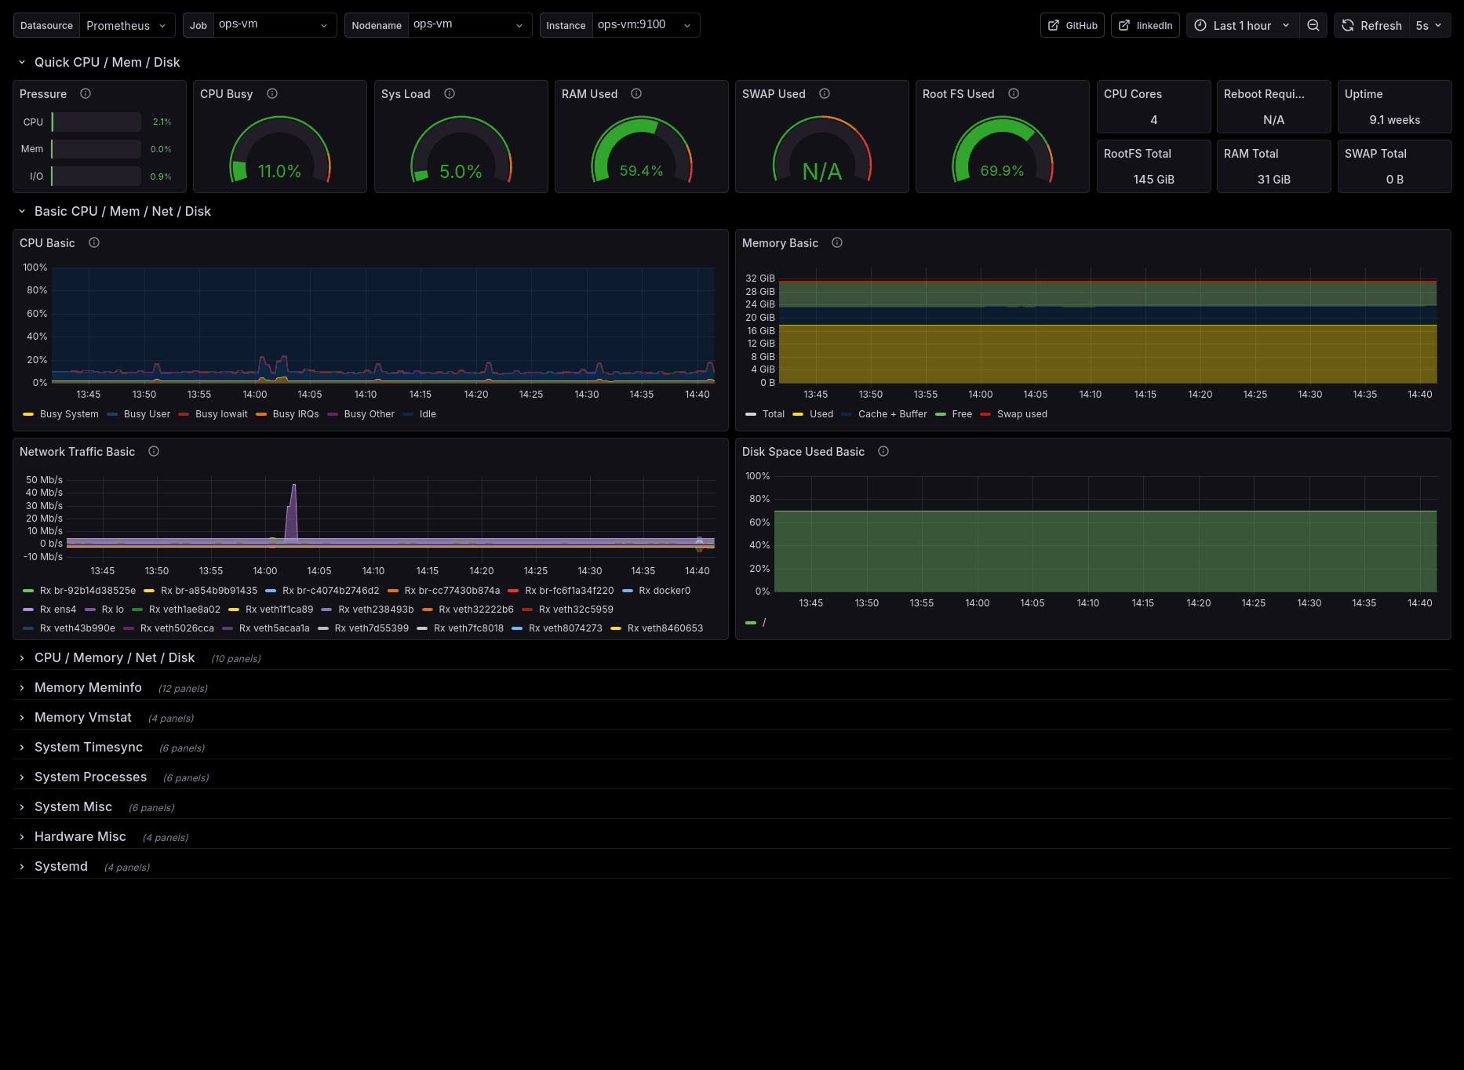Image resolution: width=1464 pixels, height=1070 pixels.
Task: Click the SWAP Used info icon
Action: (x=825, y=93)
